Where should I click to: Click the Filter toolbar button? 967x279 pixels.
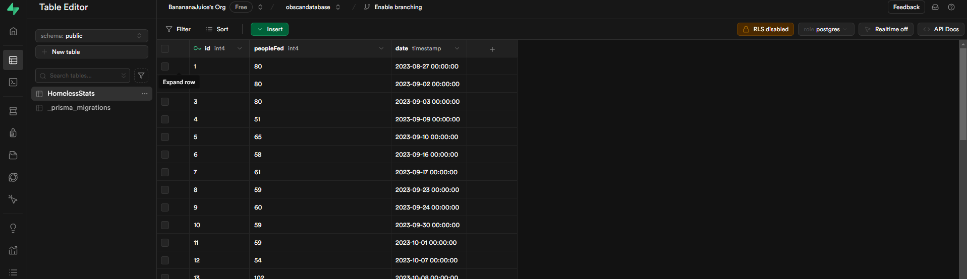(178, 29)
